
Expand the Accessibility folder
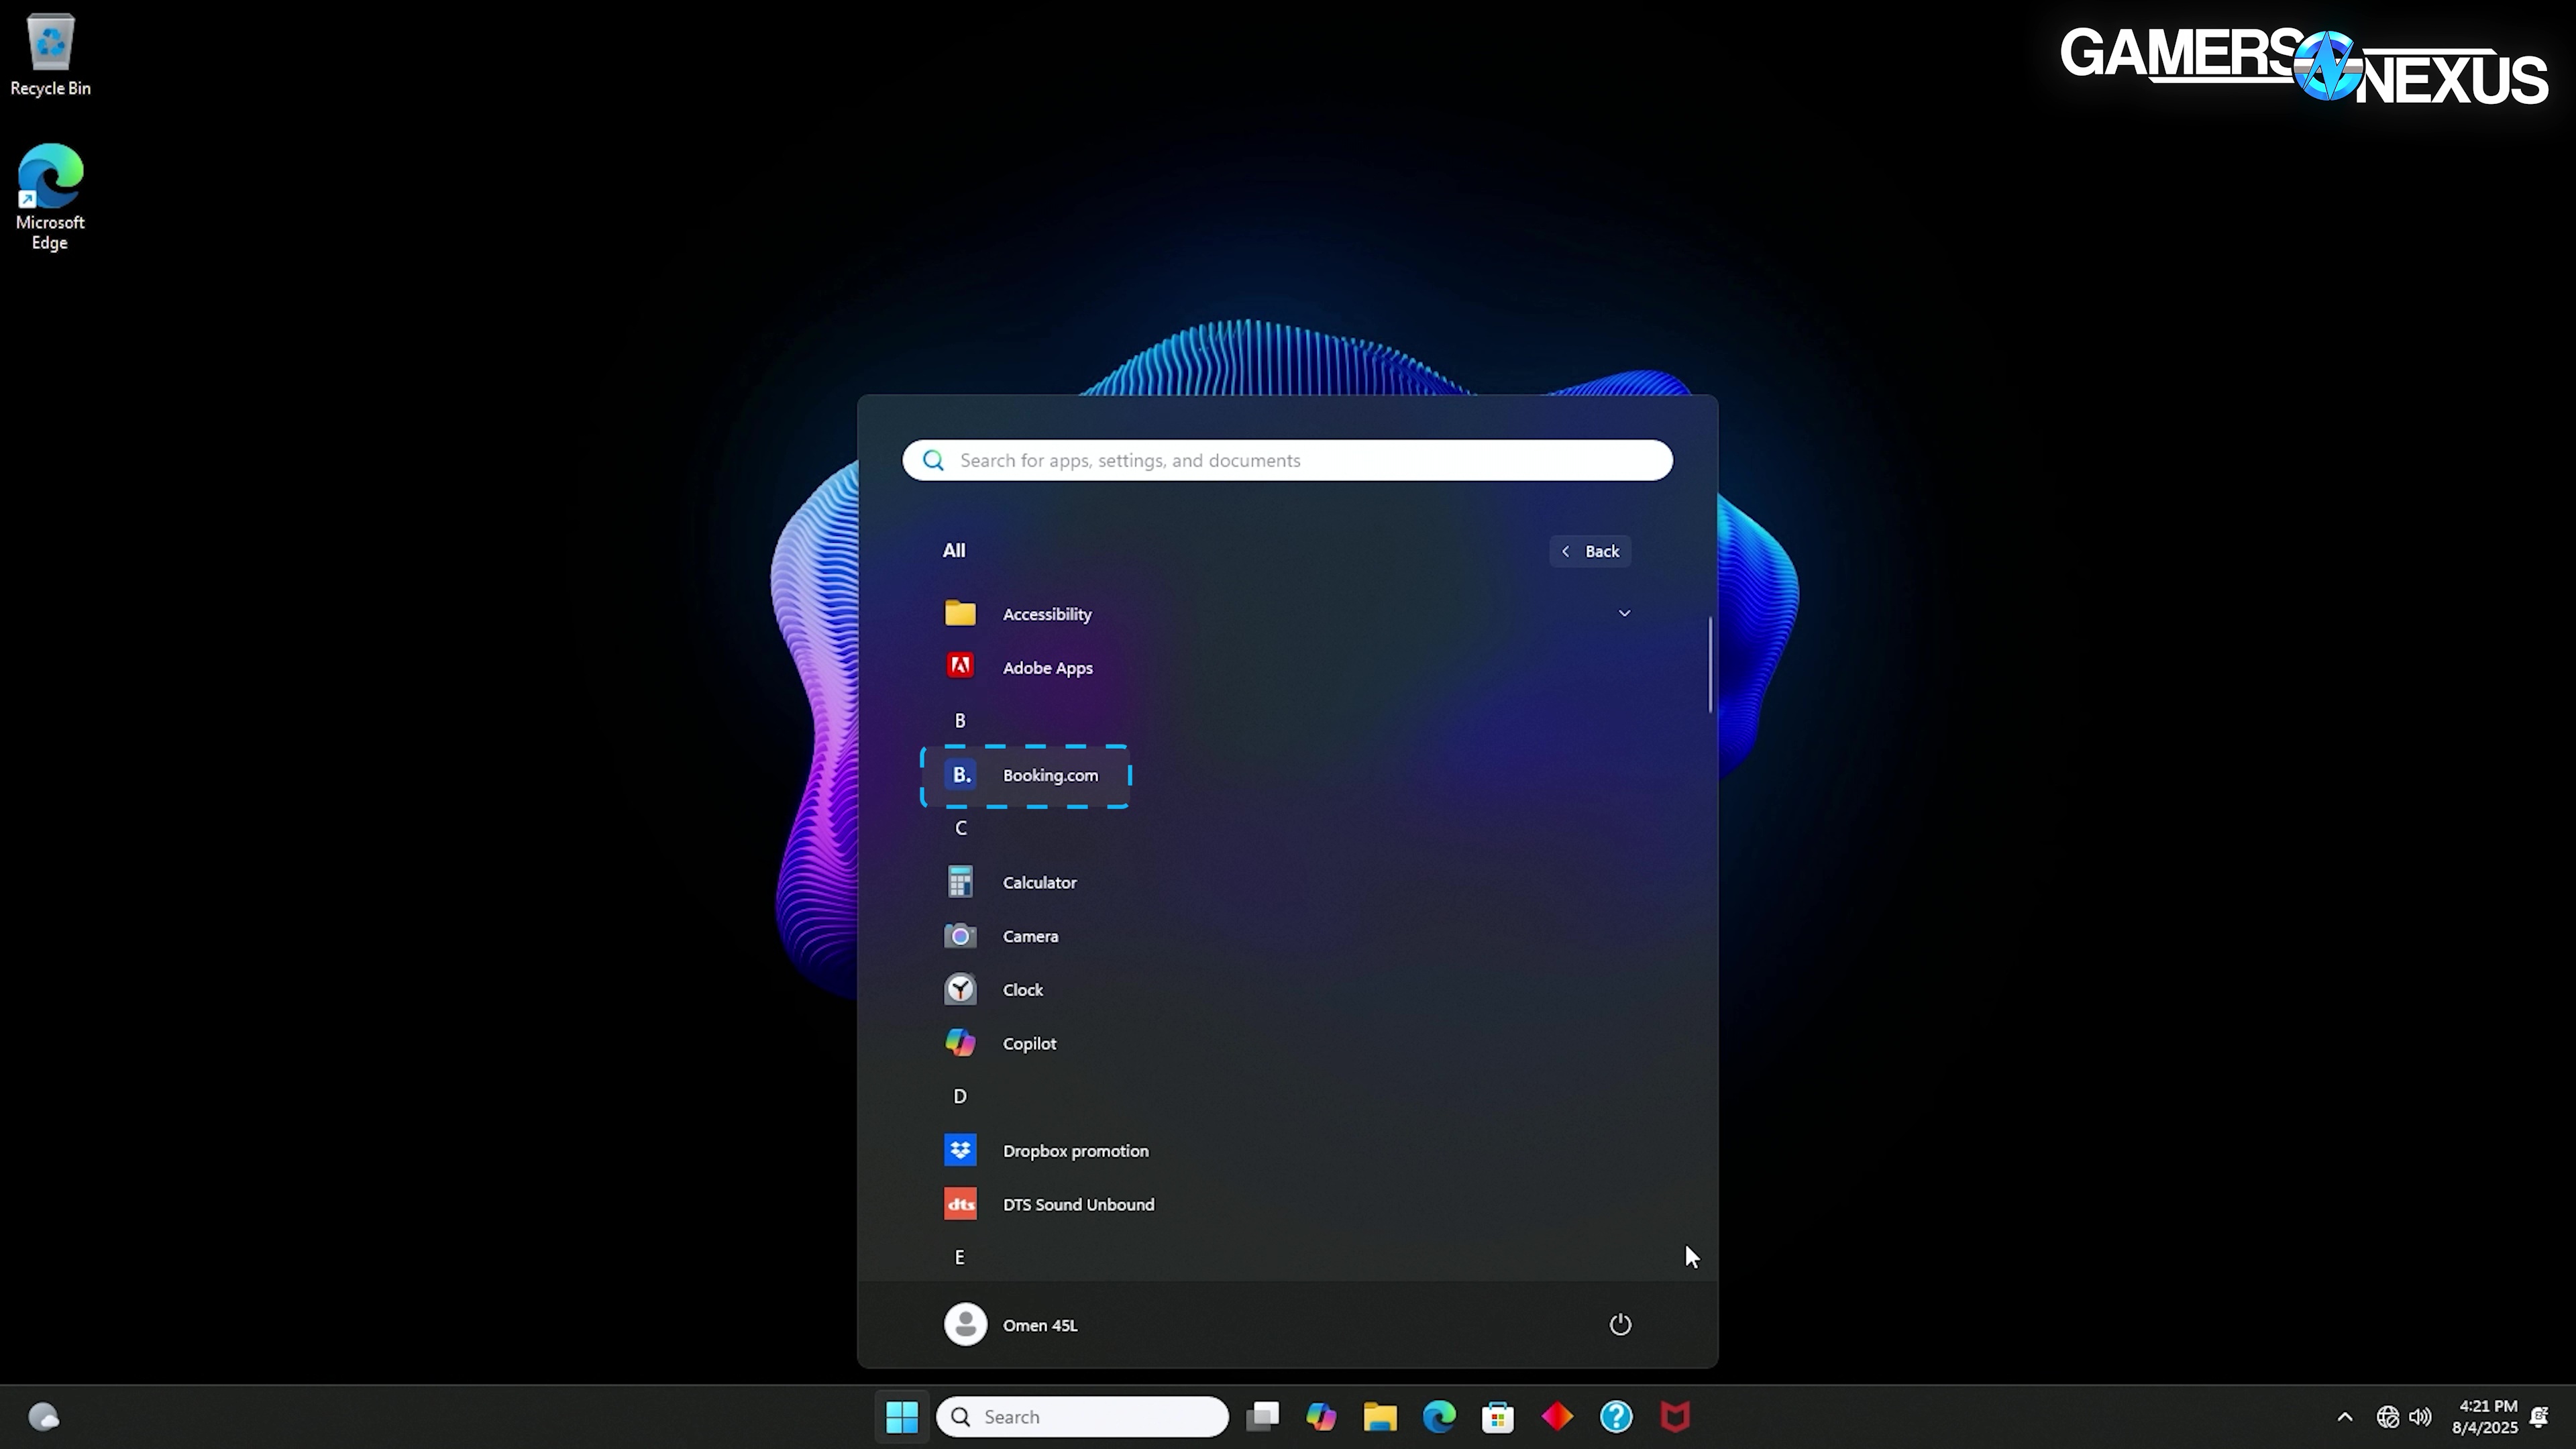click(1287, 613)
